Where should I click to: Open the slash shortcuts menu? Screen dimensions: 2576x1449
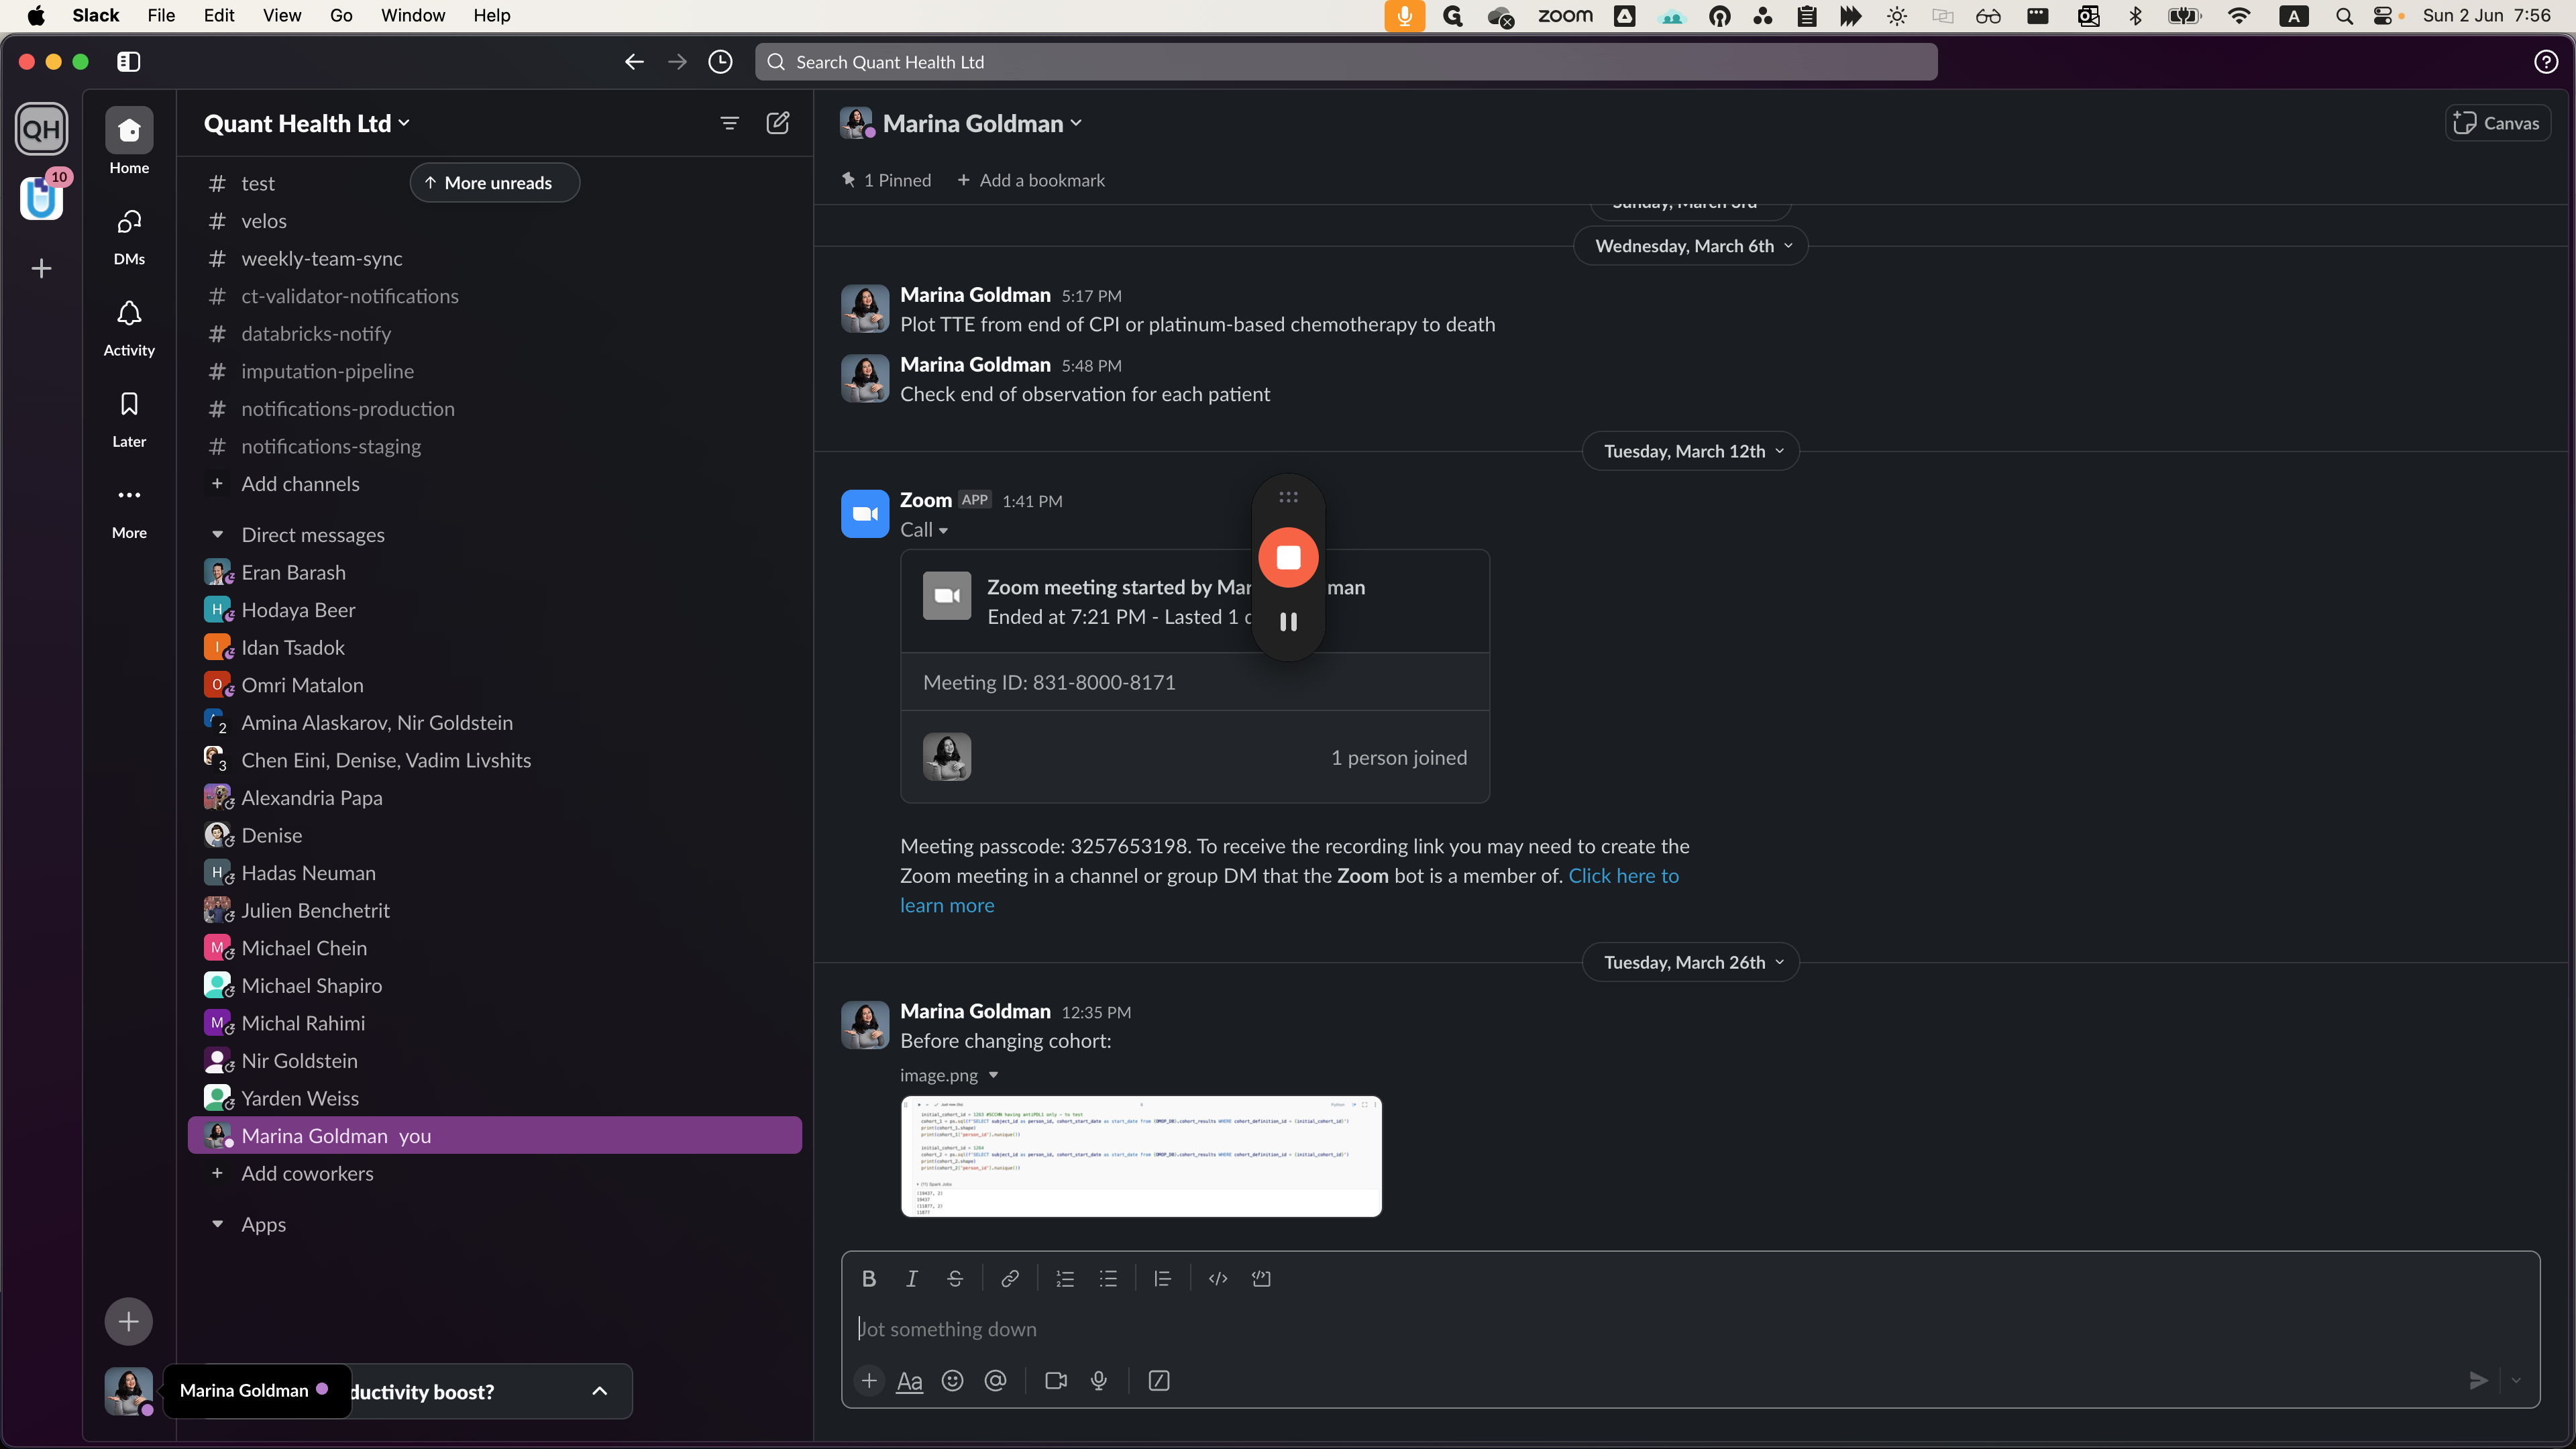(x=1159, y=1380)
